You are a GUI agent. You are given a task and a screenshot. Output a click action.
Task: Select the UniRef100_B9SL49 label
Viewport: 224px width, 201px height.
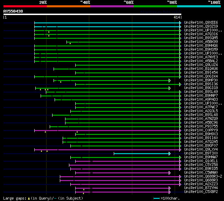point(201,92)
